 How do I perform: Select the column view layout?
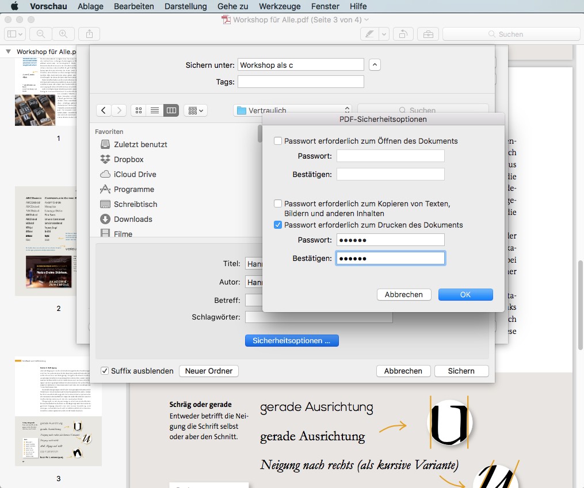pos(170,110)
